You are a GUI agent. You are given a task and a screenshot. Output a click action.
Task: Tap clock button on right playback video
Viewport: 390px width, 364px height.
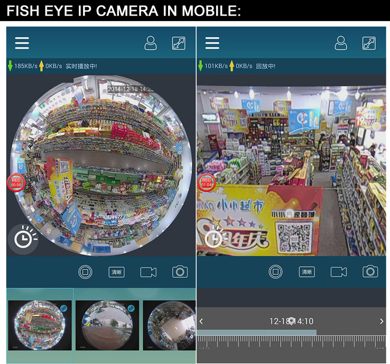[x=213, y=239]
